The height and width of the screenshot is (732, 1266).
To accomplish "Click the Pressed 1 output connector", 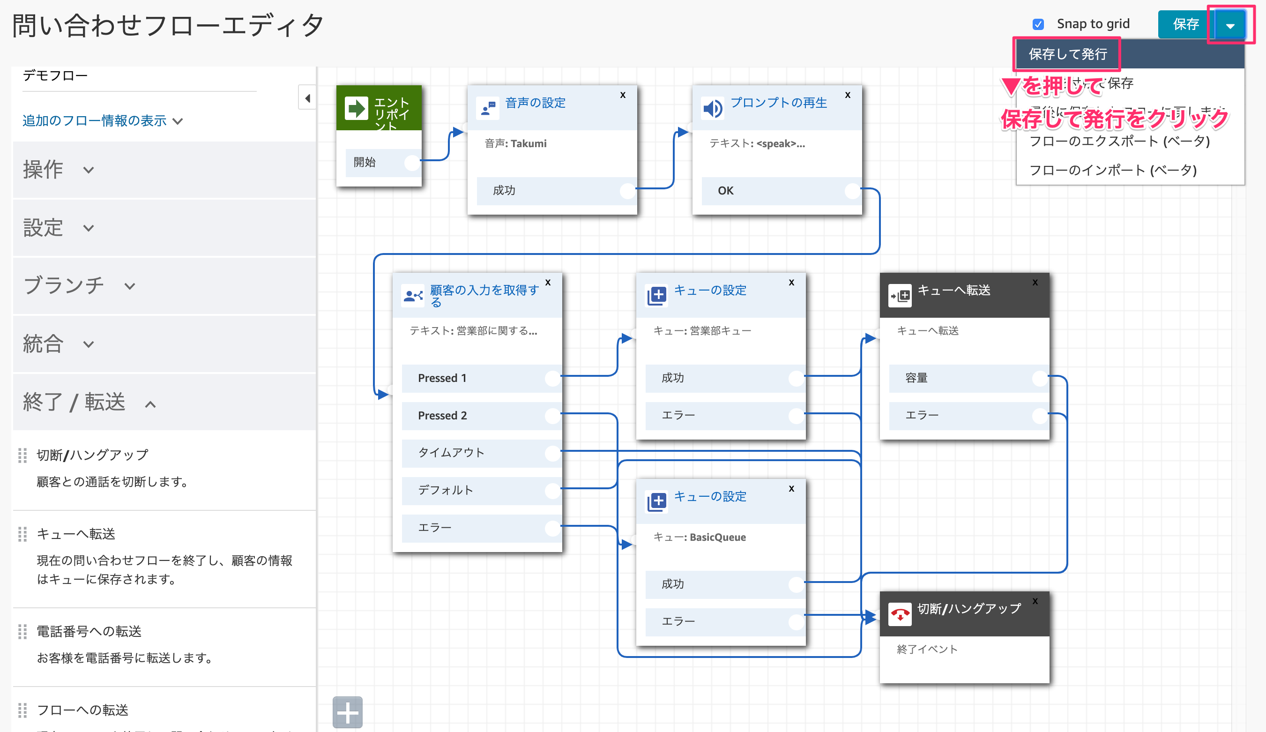I will click(x=552, y=378).
